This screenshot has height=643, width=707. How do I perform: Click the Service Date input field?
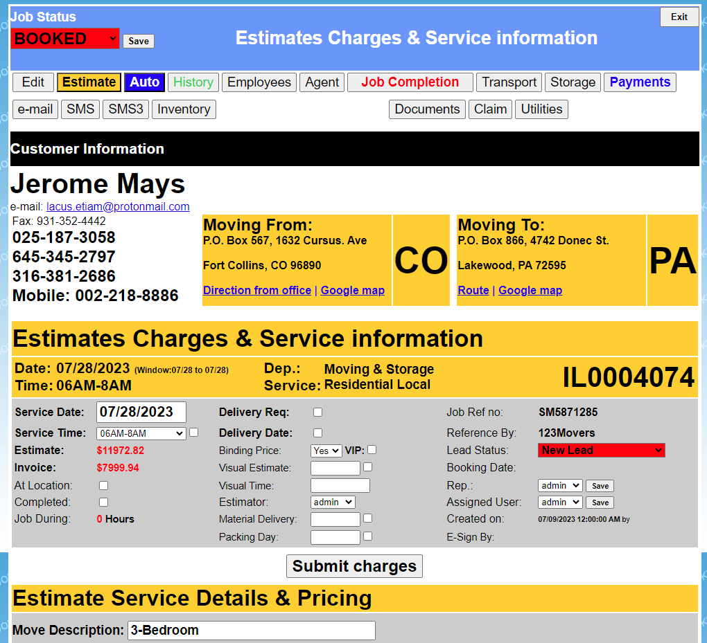pyautogui.click(x=141, y=412)
